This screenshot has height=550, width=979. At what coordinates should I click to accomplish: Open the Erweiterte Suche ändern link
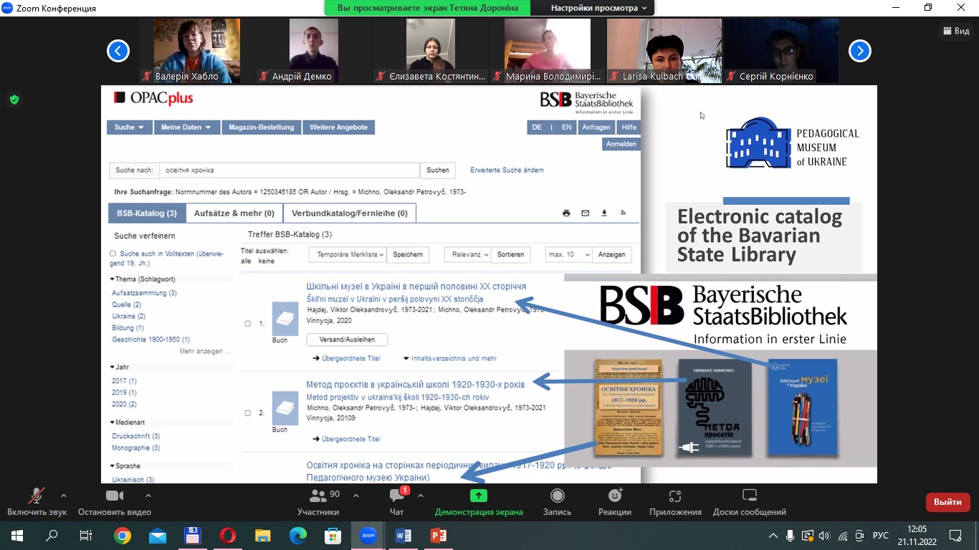pos(507,170)
